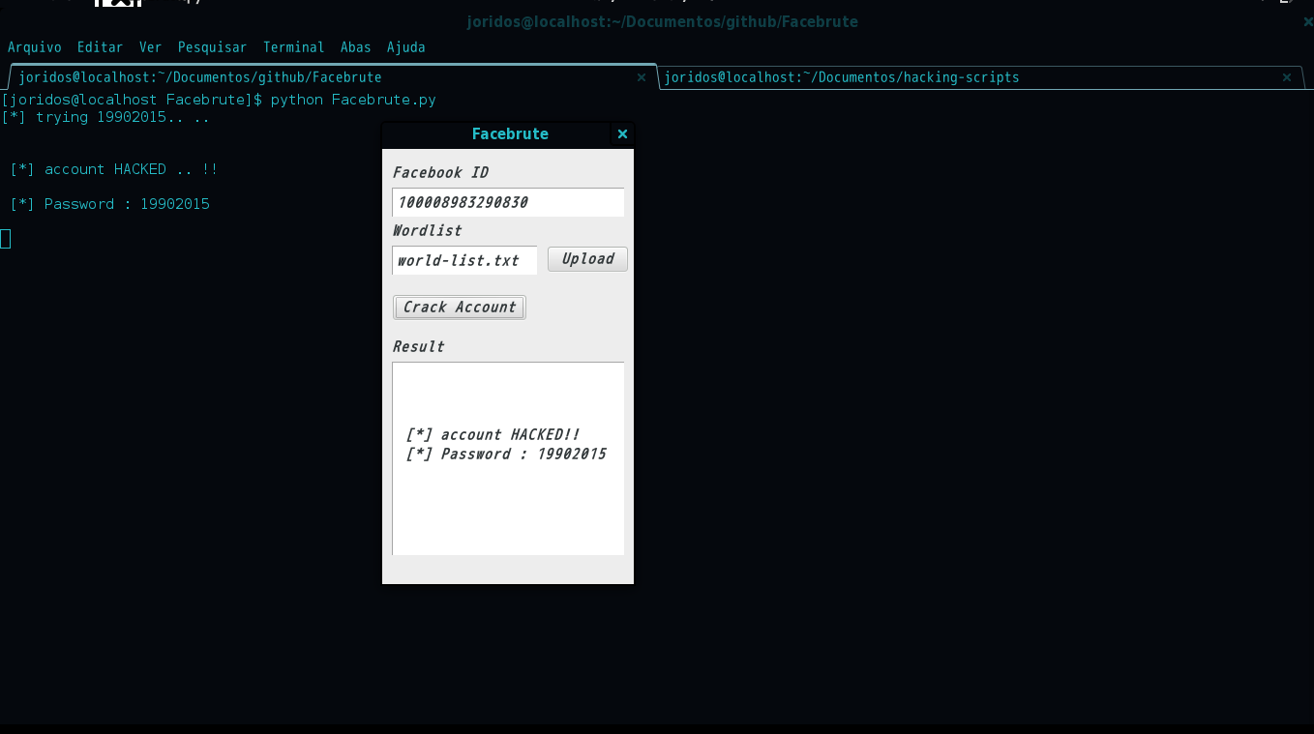The height and width of the screenshot is (734, 1314).
Task: Switch to the hacking-scripts terminal tab
Action: (981, 77)
